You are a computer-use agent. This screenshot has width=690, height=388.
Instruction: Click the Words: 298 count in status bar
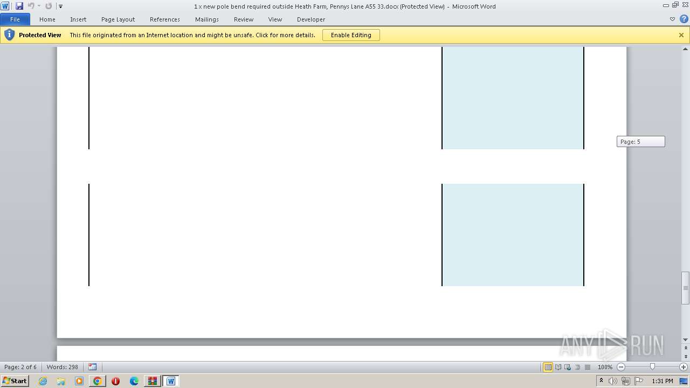(x=63, y=367)
